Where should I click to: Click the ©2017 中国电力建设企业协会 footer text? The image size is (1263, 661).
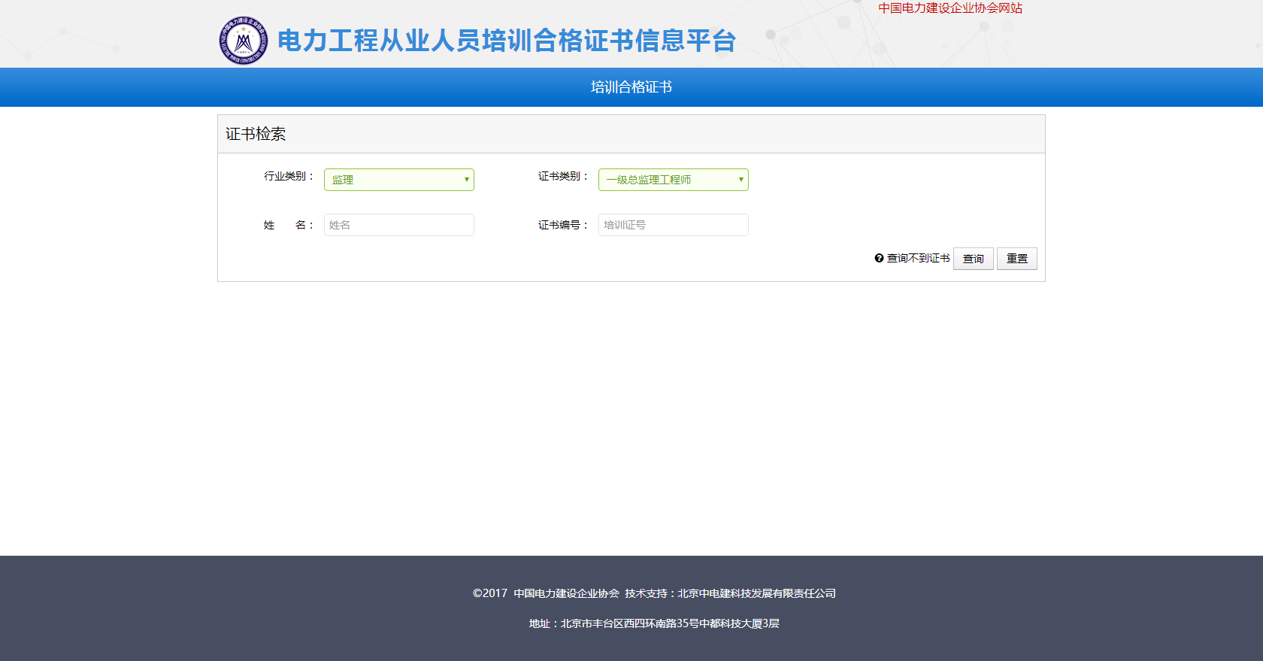[546, 593]
